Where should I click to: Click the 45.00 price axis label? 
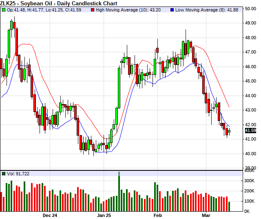[250, 81]
